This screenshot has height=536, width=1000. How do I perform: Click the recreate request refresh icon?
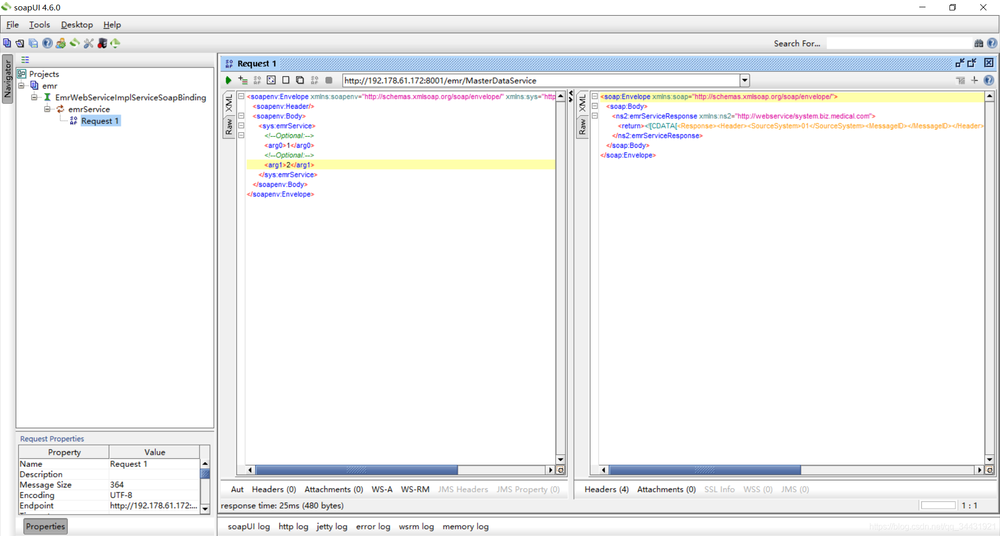271,80
